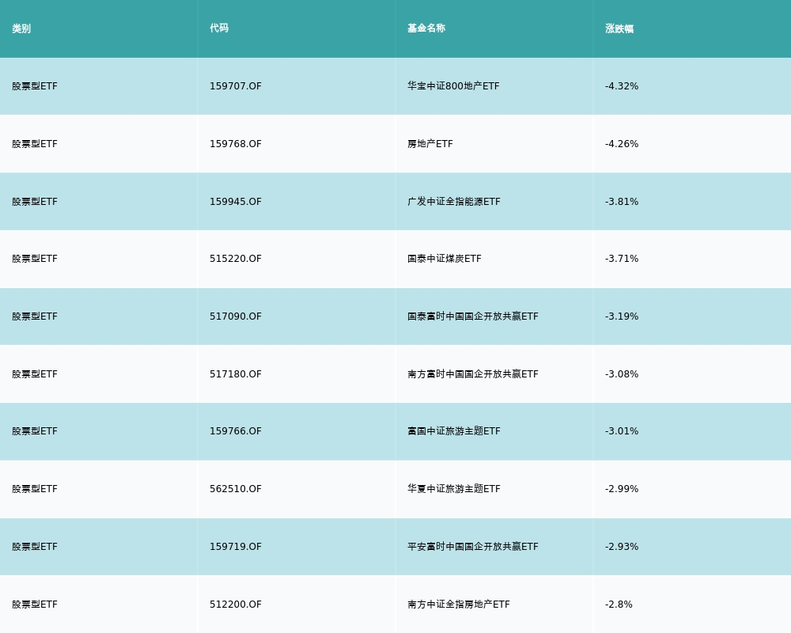Click 股票型ETF in the 517180.OF row
791x633 pixels.
click(x=35, y=374)
